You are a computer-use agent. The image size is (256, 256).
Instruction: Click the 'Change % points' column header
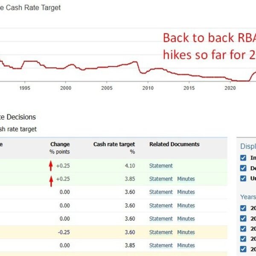[x=60, y=148]
